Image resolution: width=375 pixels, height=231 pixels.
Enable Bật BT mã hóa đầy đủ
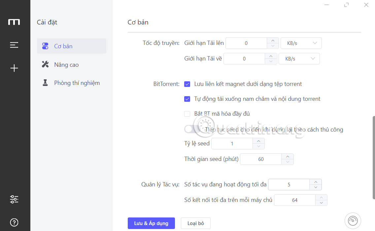(x=187, y=113)
